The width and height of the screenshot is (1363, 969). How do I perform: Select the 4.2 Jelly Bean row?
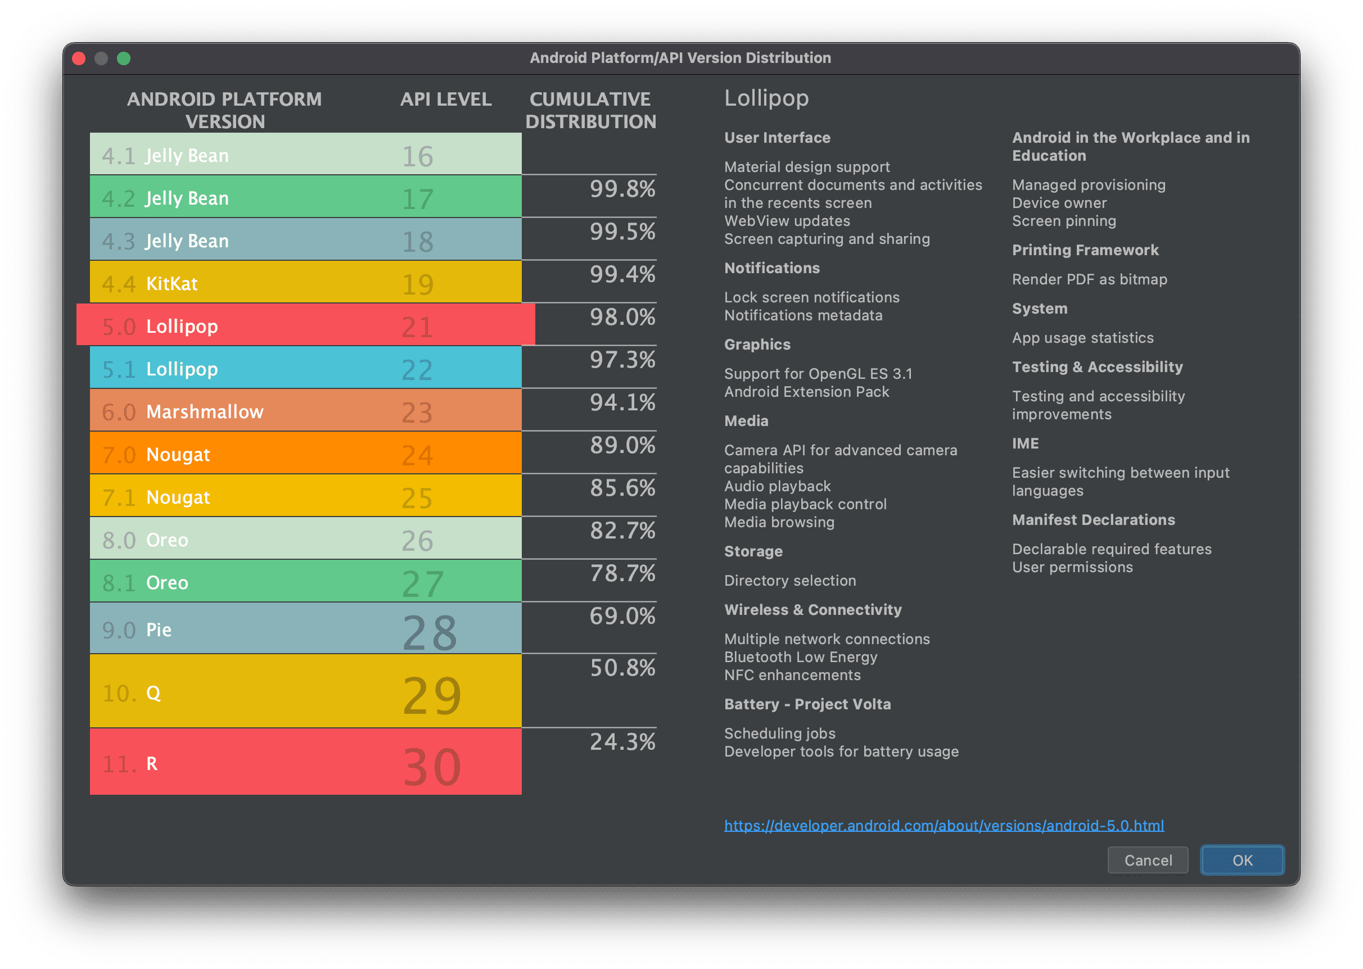click(305, 197)
